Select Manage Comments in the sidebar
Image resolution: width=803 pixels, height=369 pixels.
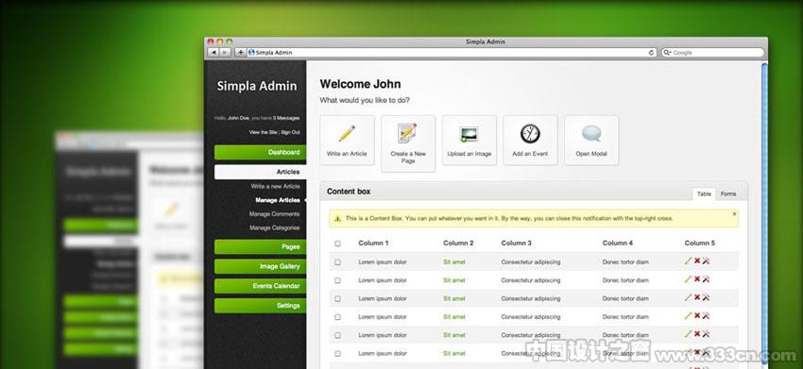click(275, 214)
